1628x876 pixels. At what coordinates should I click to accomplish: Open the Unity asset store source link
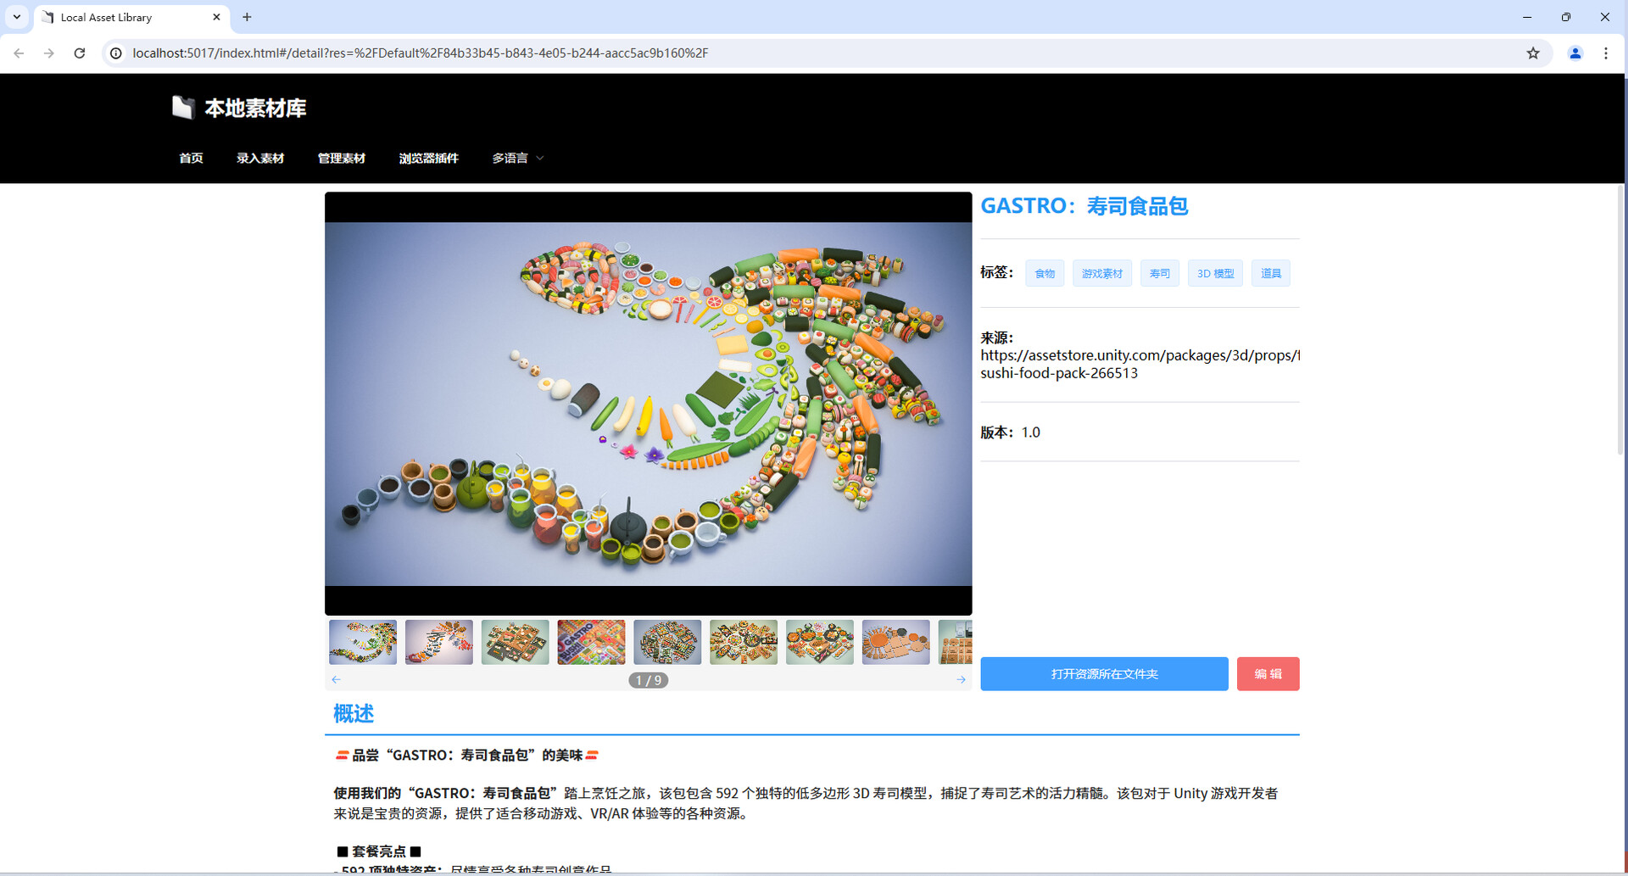click(1140, 364)
